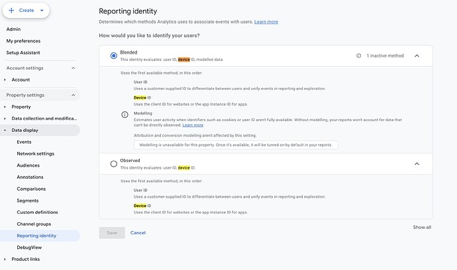Collapse the Blended section chevron

(x=417, y=56)
